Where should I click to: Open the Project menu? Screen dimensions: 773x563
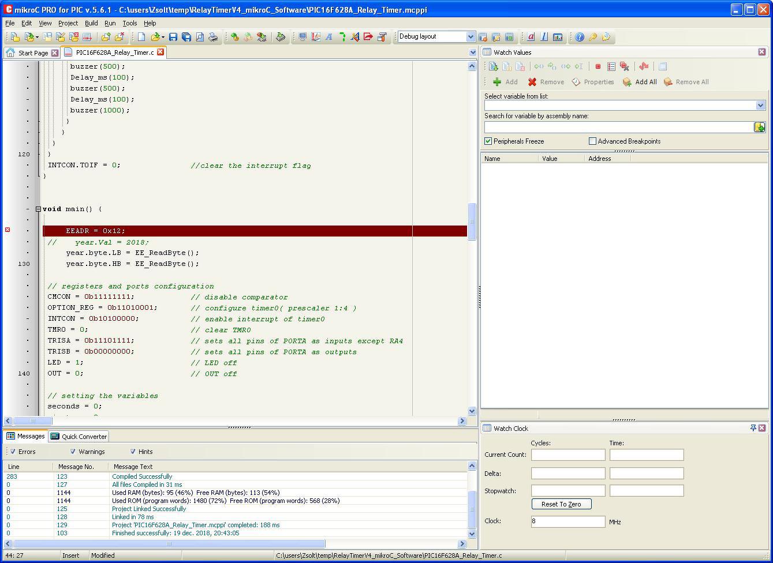(68, 23)
